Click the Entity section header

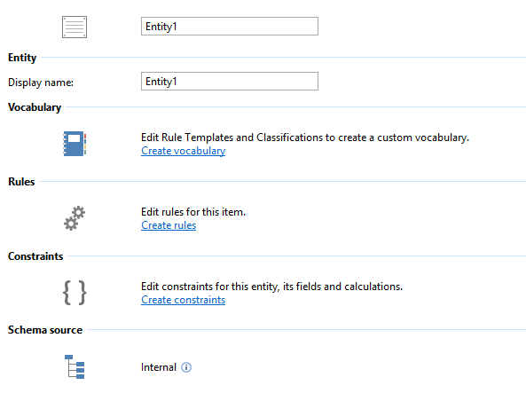coord(22,58)
